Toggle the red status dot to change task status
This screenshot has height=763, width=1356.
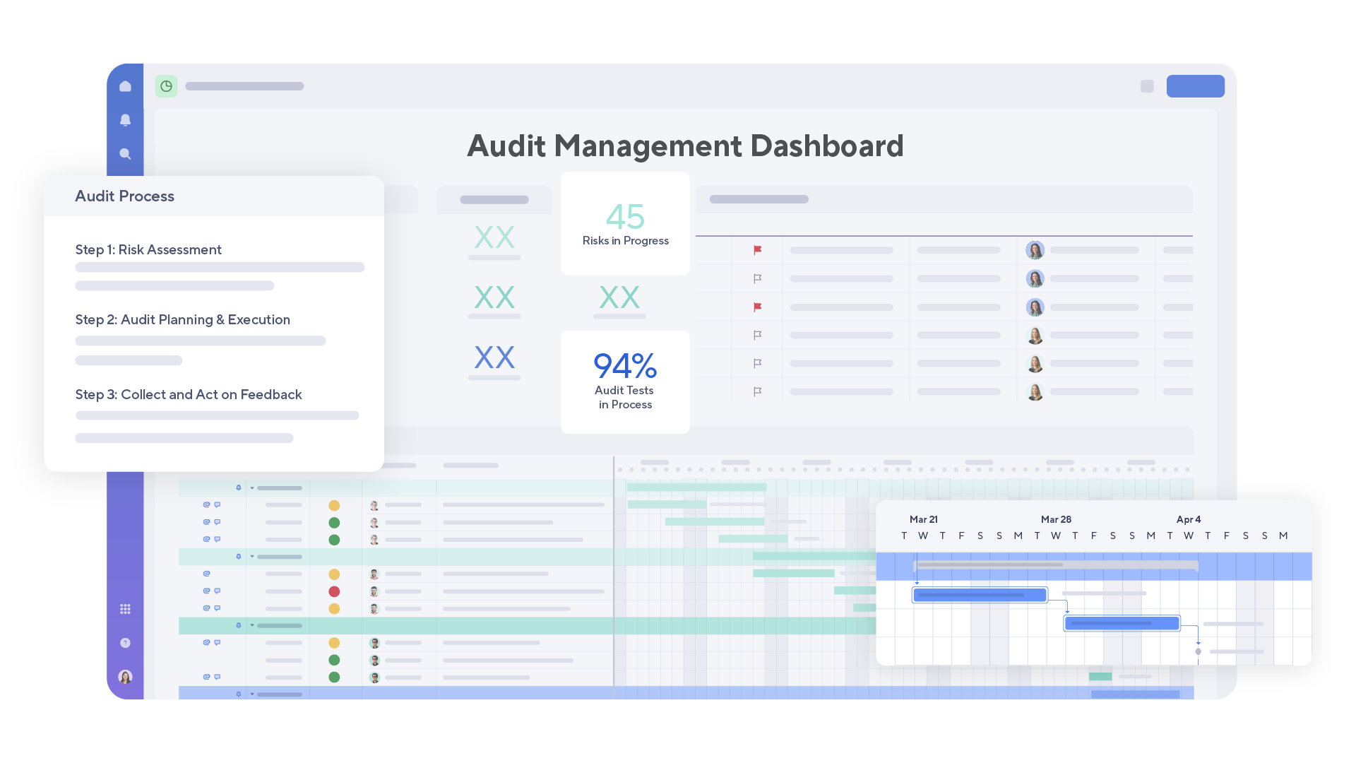pyautogui.click(x=334, y=591)
